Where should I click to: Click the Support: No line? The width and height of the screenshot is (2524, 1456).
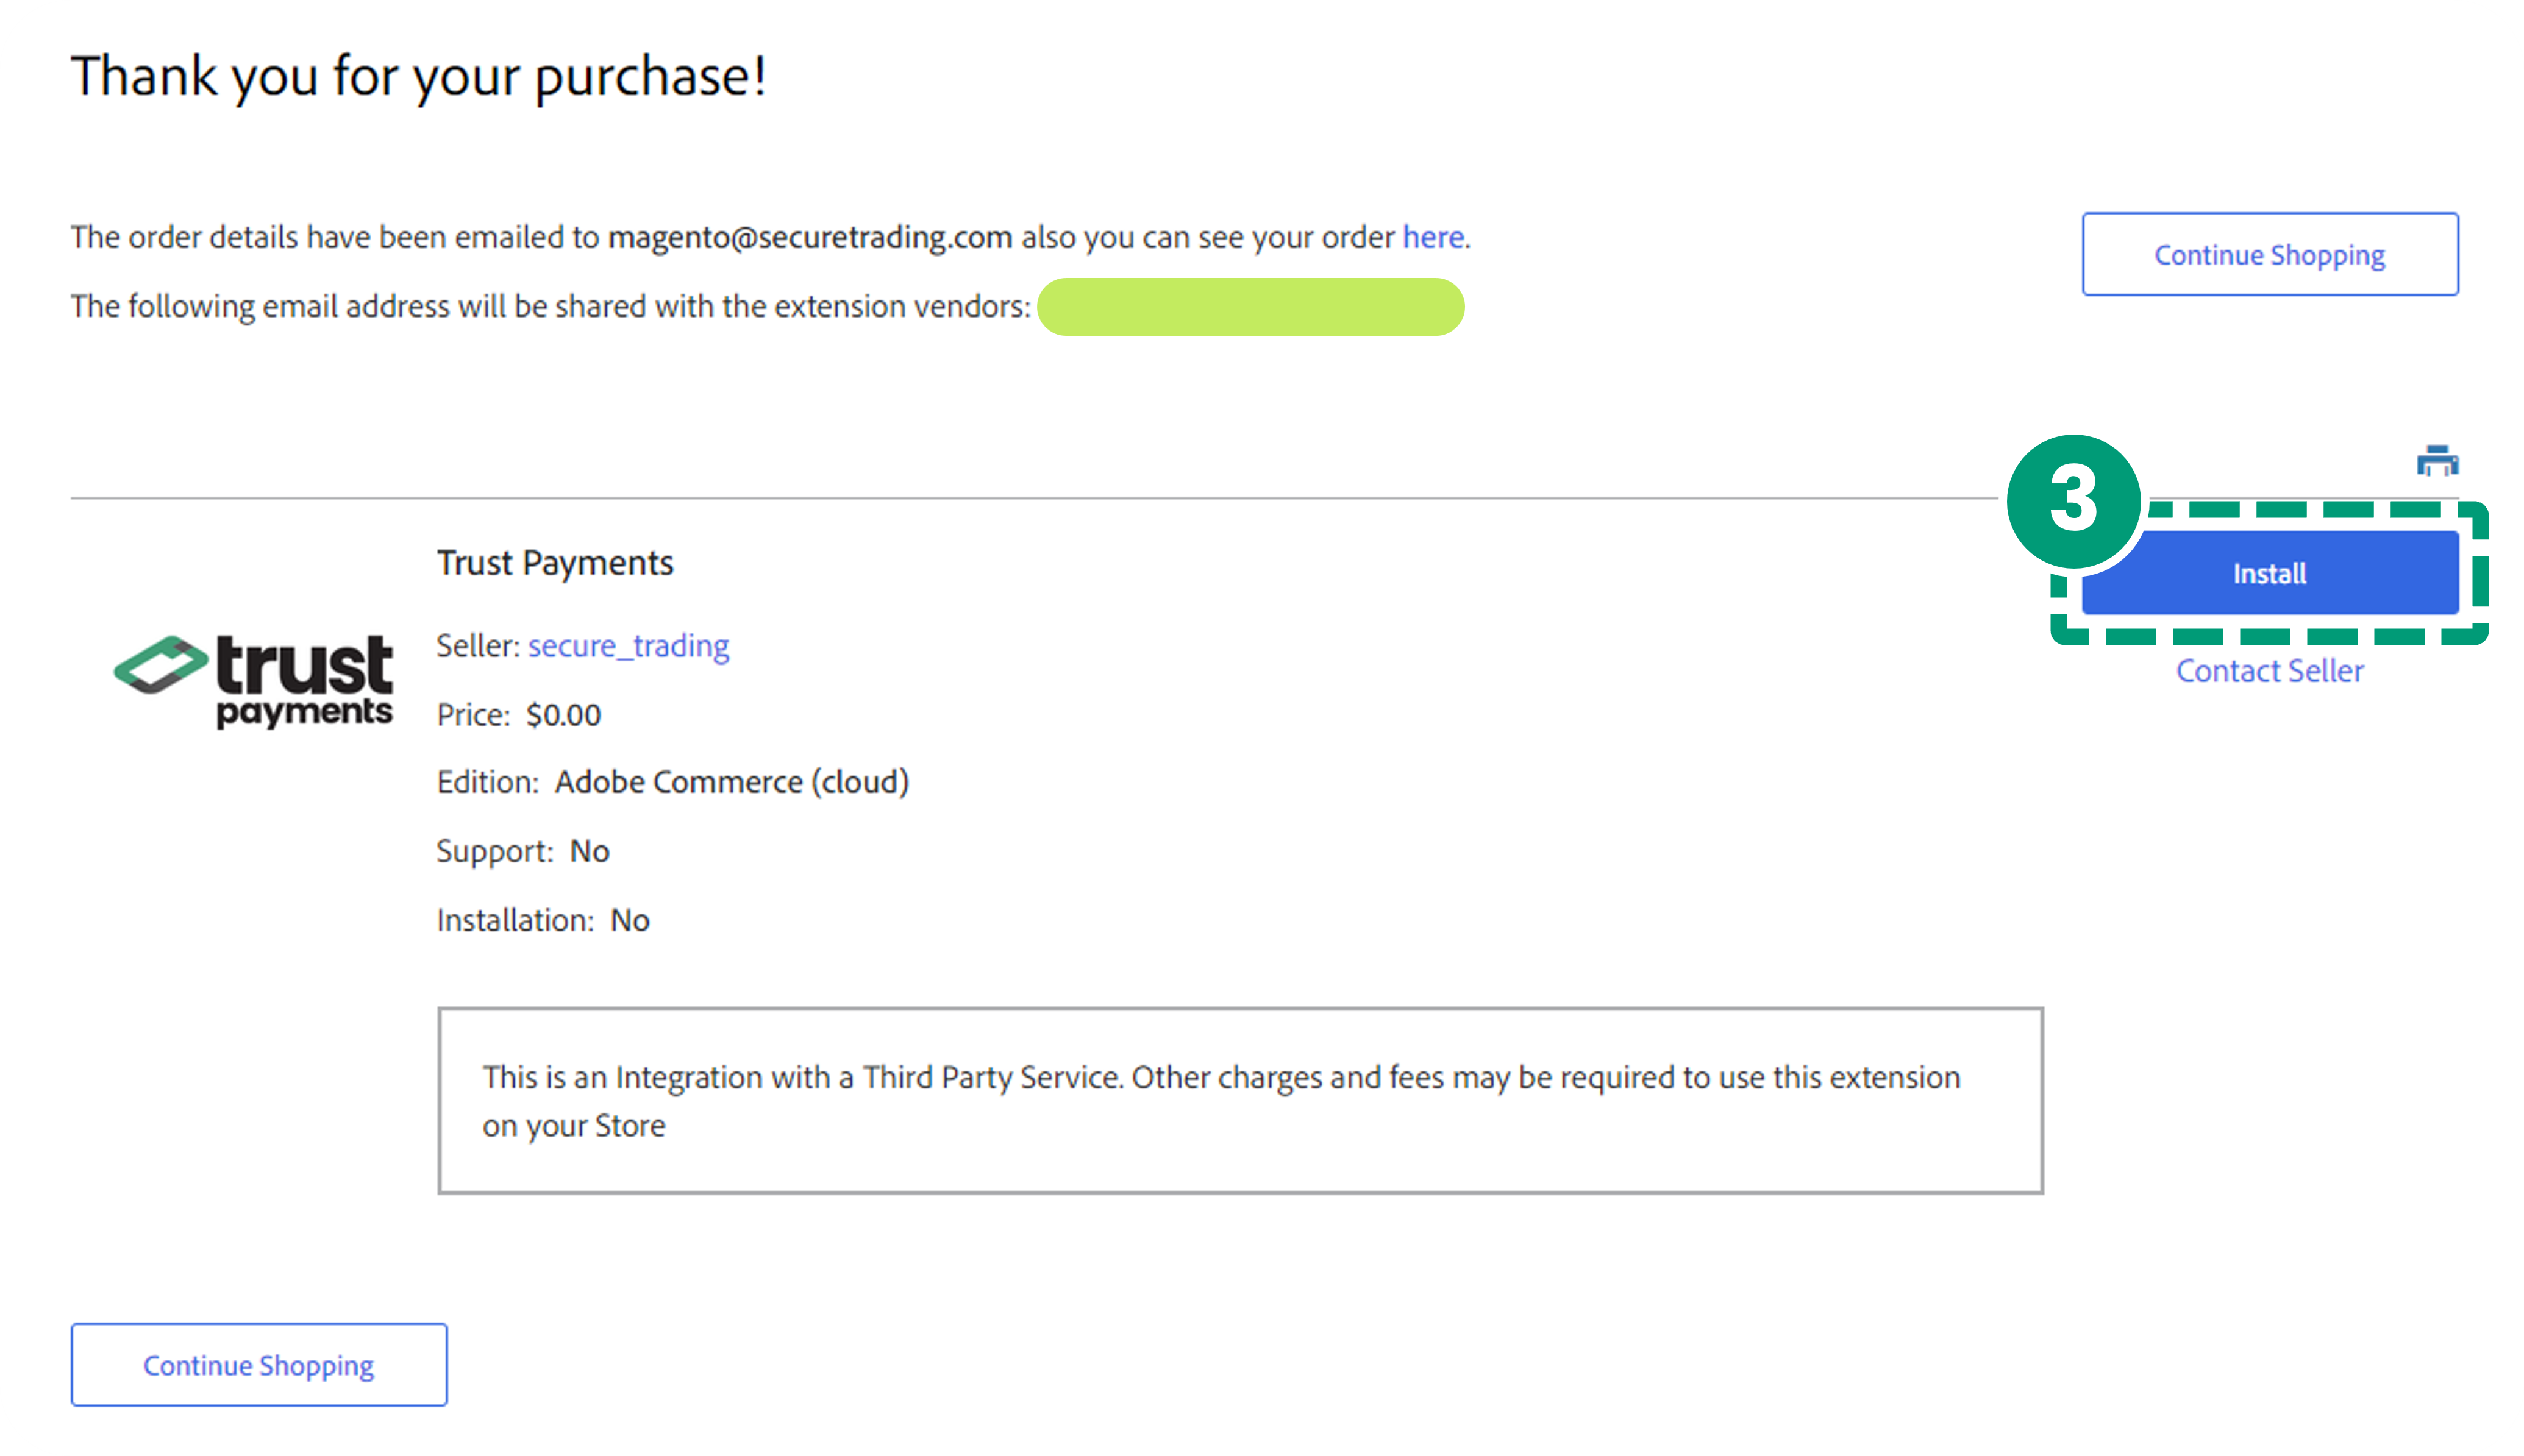point(523,851)
